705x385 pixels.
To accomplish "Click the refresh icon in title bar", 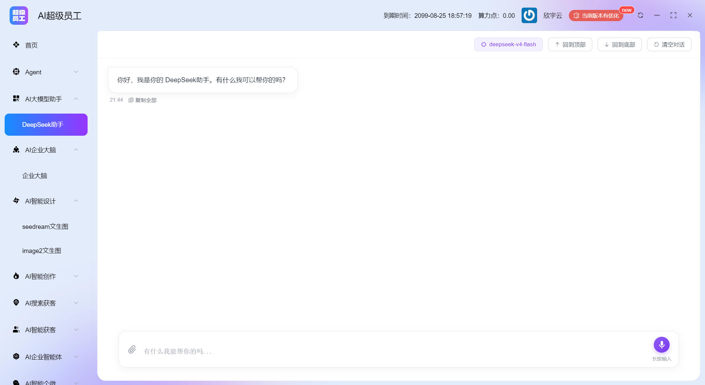I will pyautogui.click(x=641, y=16).
